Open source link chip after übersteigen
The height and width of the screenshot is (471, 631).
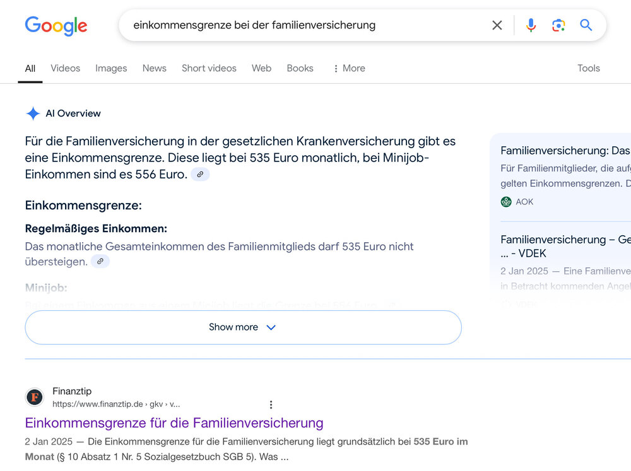(100, 262)
